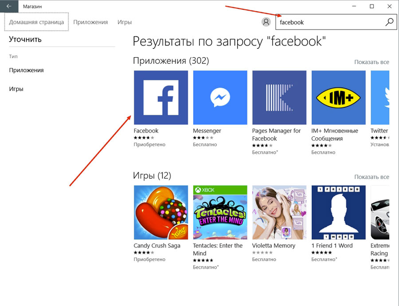399x306 pixels.
Task: Switch to the Приложения tab
Action: [90, 22]
